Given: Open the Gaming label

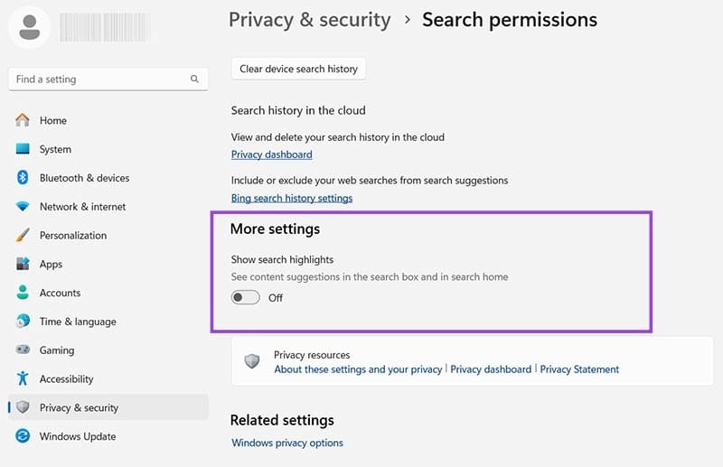Looking at the screenshot, I should tap(57, 350).
